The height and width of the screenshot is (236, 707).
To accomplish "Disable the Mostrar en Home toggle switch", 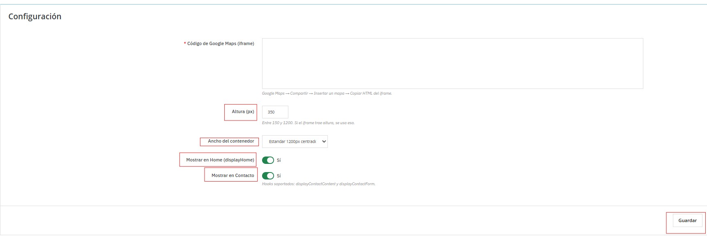I will (x=268, y=160).
